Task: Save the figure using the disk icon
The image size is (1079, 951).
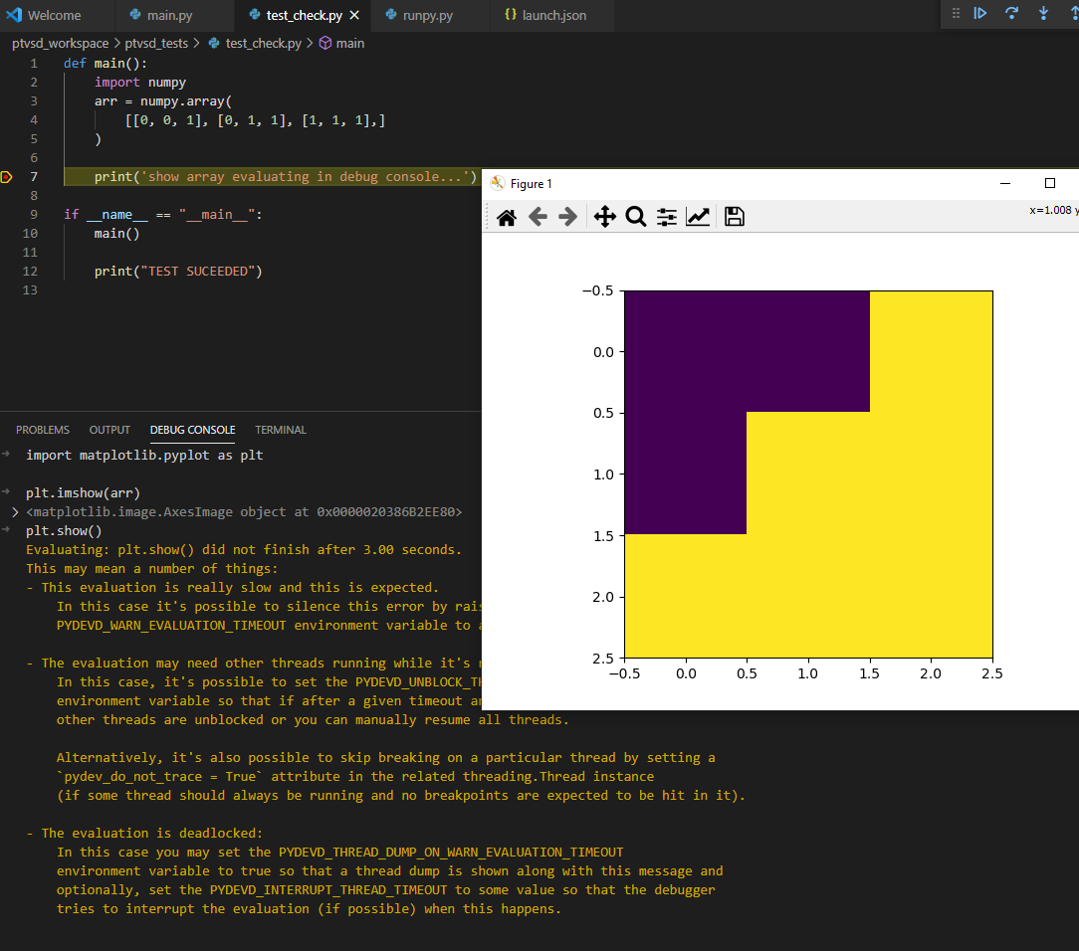Action: click(734, 216)
